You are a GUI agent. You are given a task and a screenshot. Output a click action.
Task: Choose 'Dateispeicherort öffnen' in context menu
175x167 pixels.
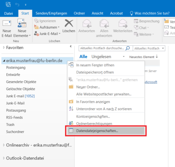tap(106, 72)
